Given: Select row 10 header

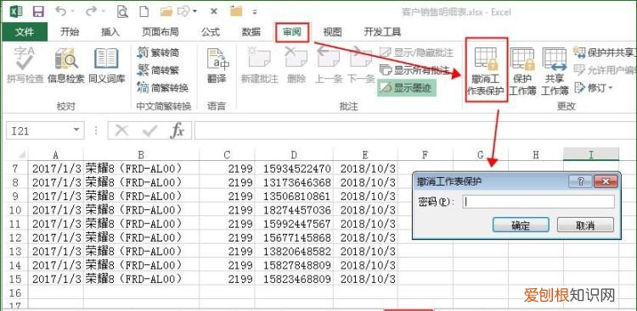Looking at the screenshot, I should tap(15, 209).
